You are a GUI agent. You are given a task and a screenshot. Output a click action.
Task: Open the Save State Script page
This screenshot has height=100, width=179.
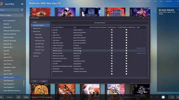pos(39,44)
